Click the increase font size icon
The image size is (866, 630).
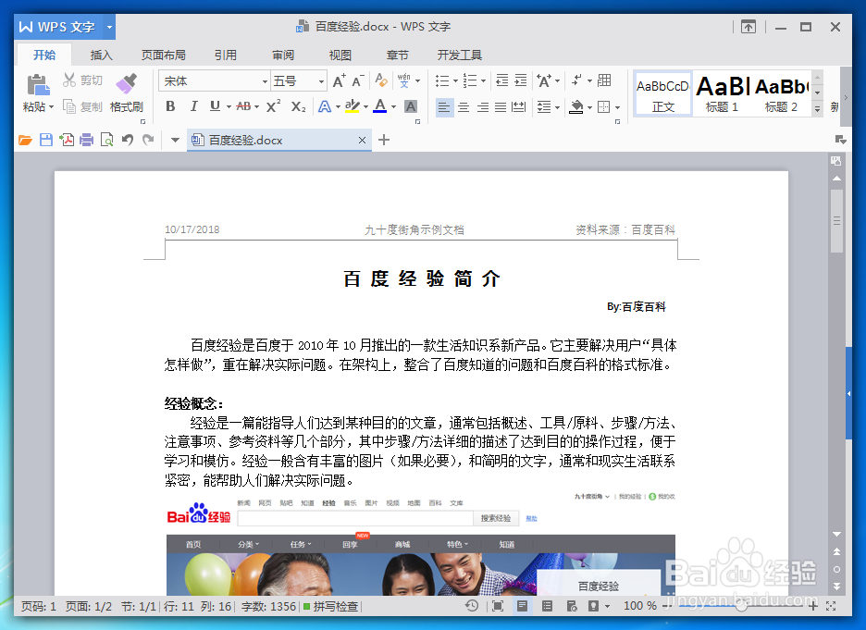point(340,81)
